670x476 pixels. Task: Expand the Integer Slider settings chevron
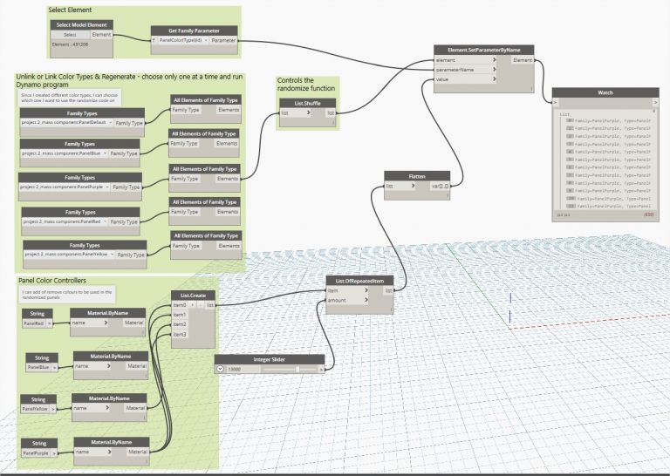point(221,370)
